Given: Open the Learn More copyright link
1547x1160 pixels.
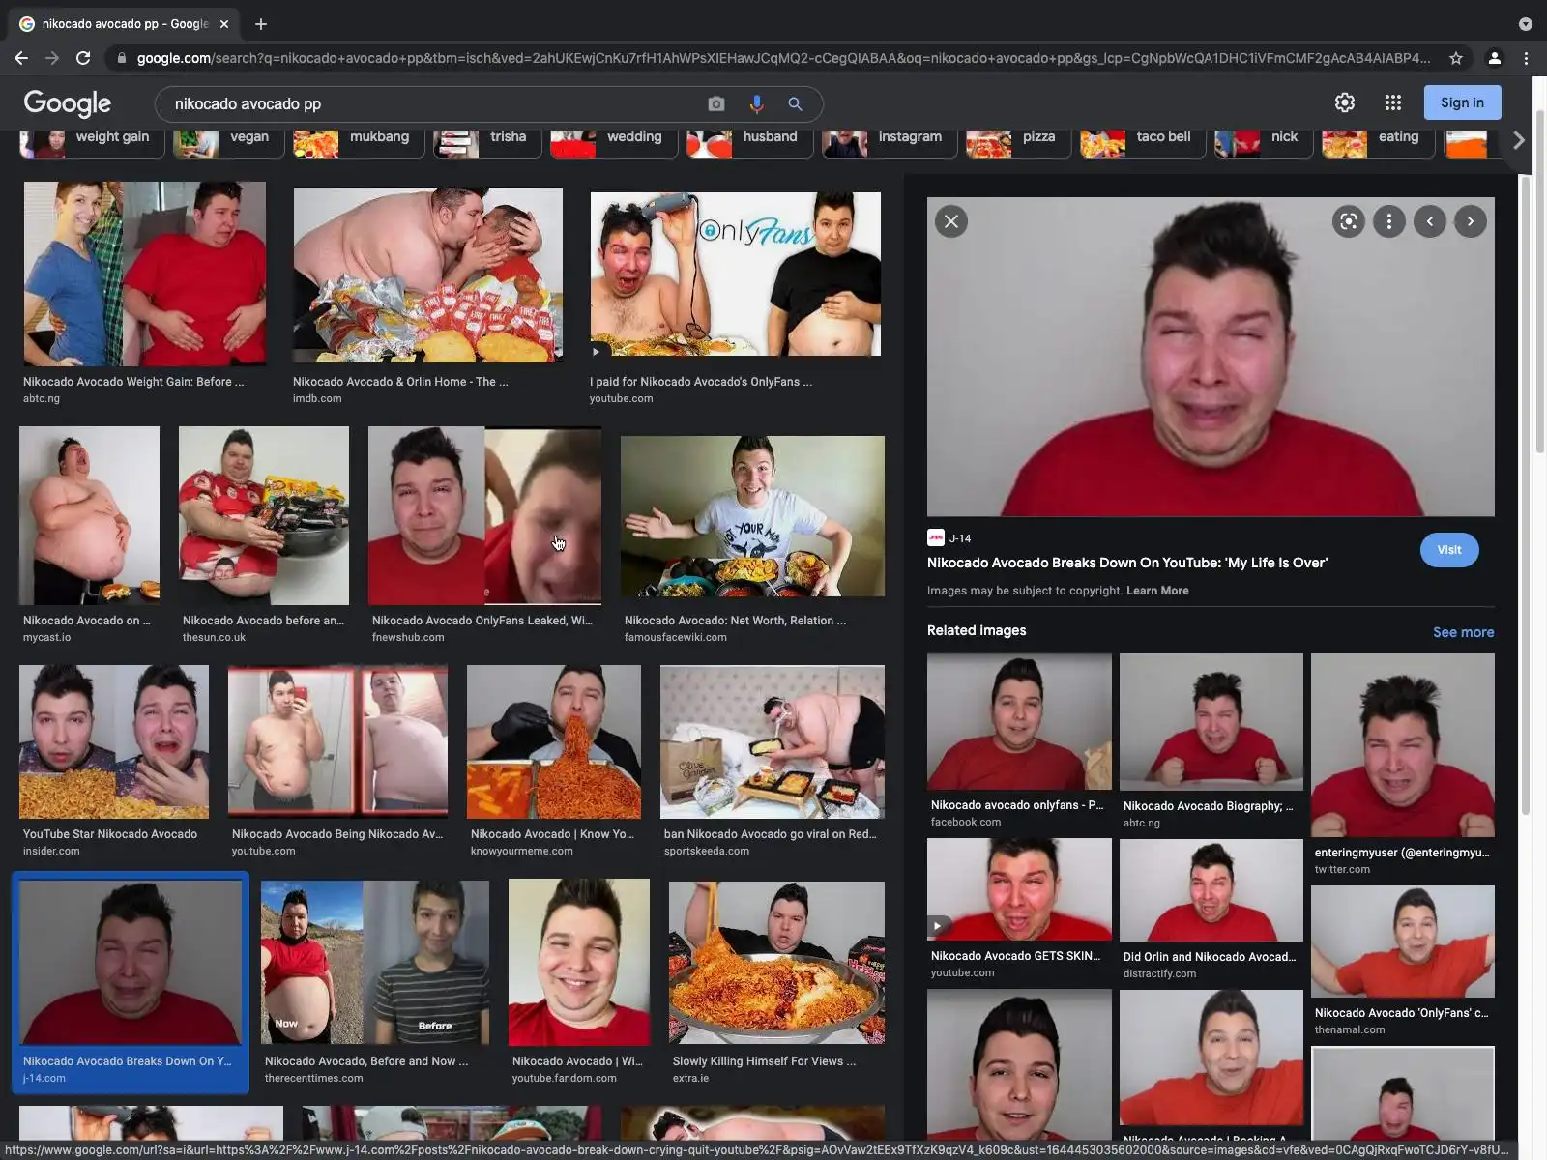Looking at the screenshot, I should tap(1157, 591).
